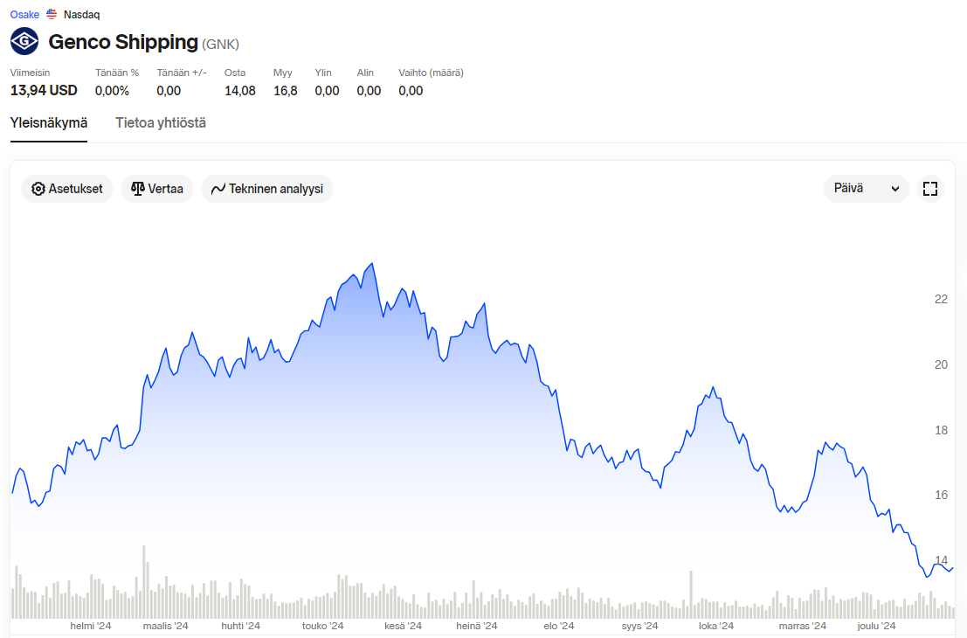Screen dimensions: 967x638
Task: Click the 22 price axis label
Action: pyautogui.click(x=941, y=299)
